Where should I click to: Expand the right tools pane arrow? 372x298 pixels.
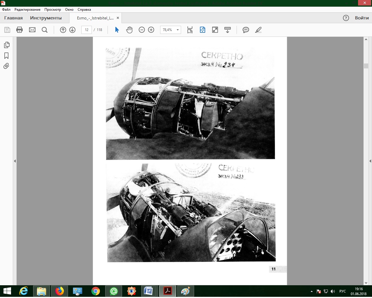coord(370,161)
